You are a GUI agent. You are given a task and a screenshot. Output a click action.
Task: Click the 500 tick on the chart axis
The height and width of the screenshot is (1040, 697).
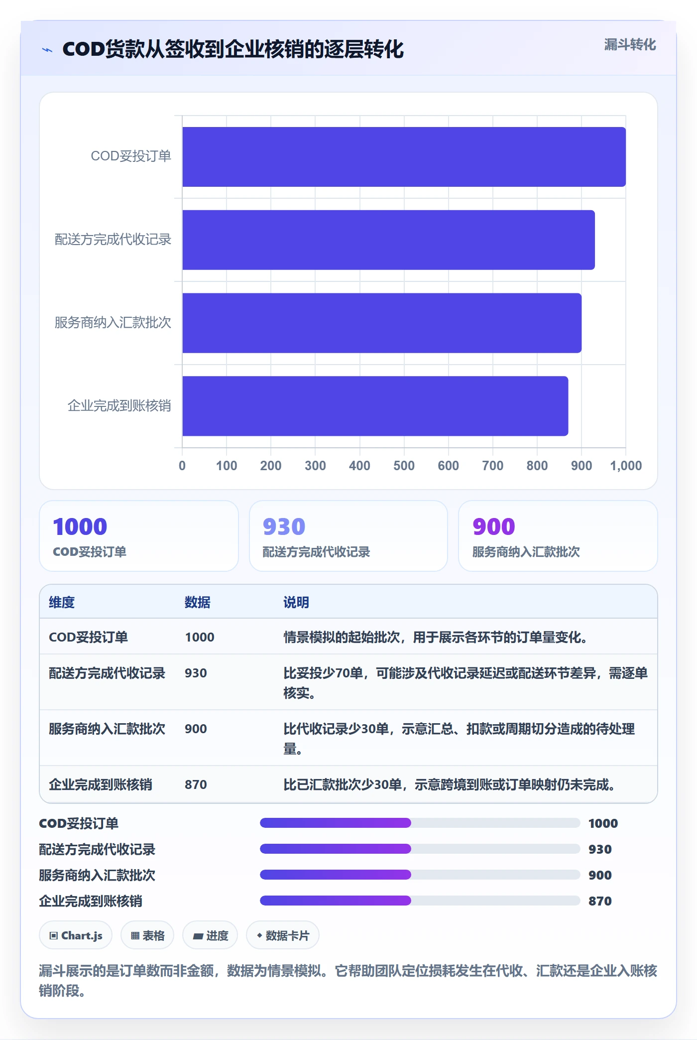coord(404,466)
